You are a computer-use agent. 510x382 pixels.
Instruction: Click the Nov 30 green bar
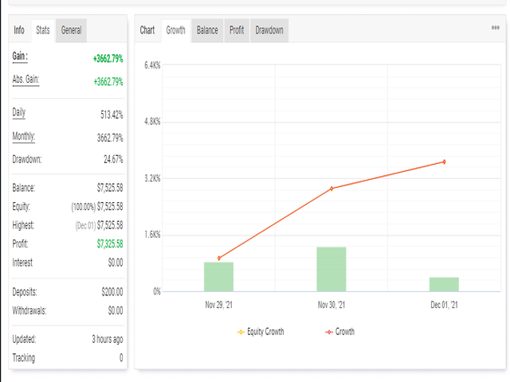331,269
